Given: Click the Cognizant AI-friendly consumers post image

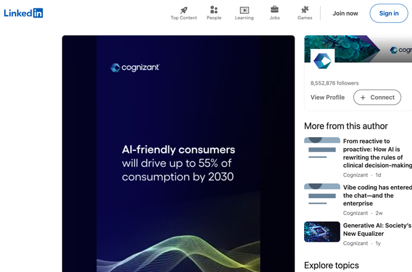Looking at the screenshot, I should tap(178, 154).
